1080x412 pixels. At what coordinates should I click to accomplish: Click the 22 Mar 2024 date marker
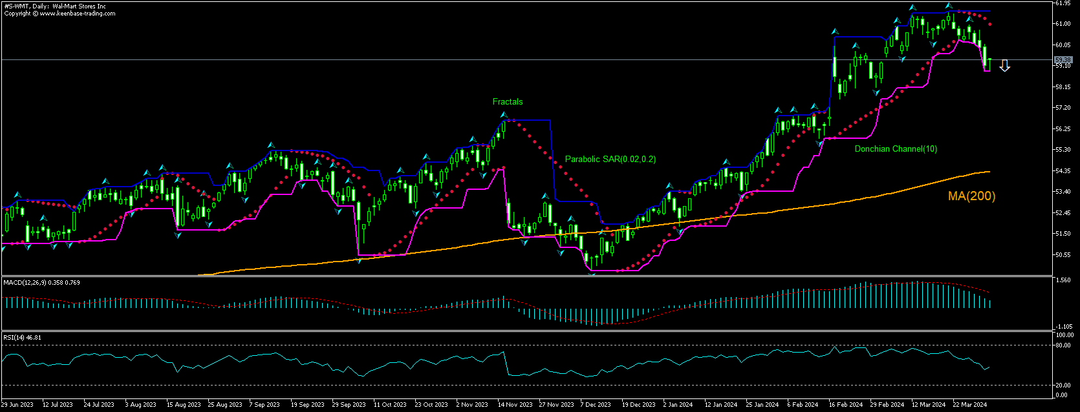(x=970, y=405)
